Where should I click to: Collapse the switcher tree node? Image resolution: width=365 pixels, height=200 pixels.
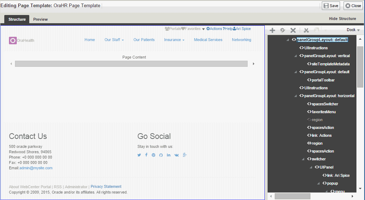click(303, 159)
